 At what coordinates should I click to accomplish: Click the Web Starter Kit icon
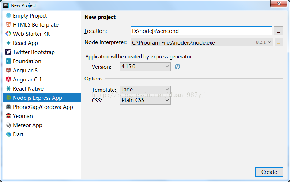coord(8,34)
